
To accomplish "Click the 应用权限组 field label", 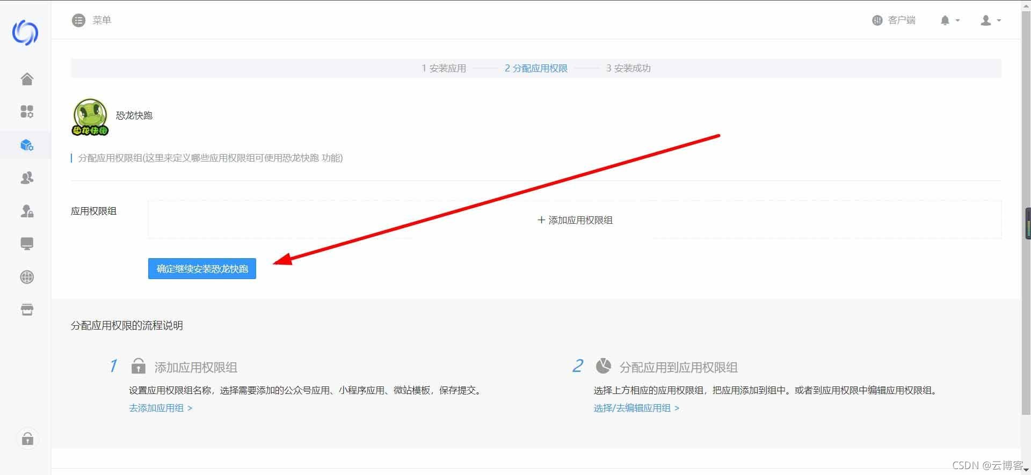I will [x=93, y=211].
